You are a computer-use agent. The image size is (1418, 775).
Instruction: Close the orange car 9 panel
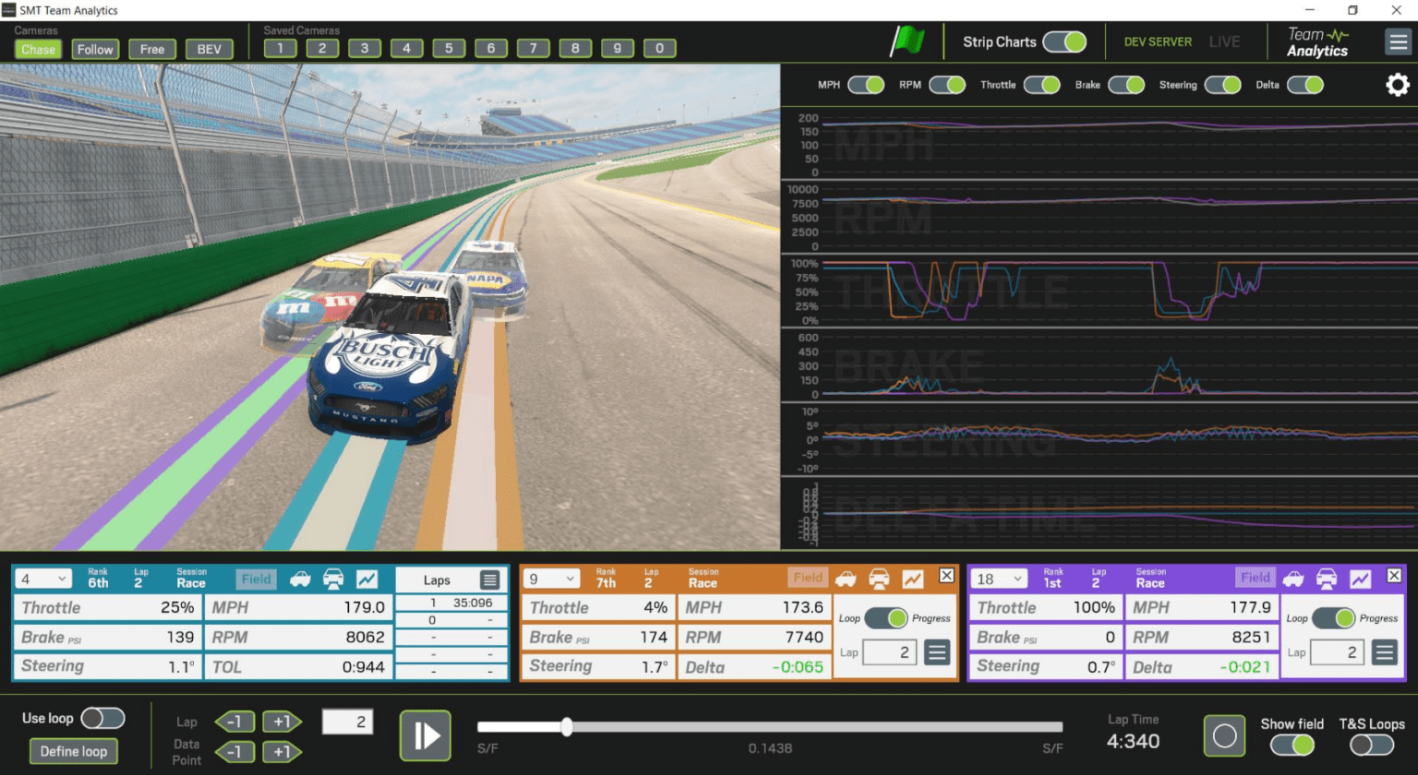click(946, 576)
